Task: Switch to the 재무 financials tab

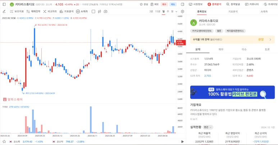Action: 221,49
